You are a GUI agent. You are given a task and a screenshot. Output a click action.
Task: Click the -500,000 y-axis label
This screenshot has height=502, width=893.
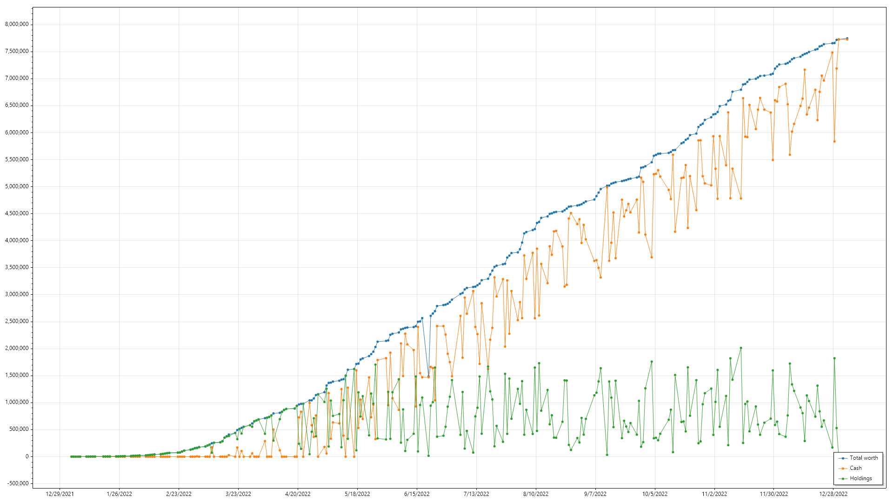[x=18, y=483]
